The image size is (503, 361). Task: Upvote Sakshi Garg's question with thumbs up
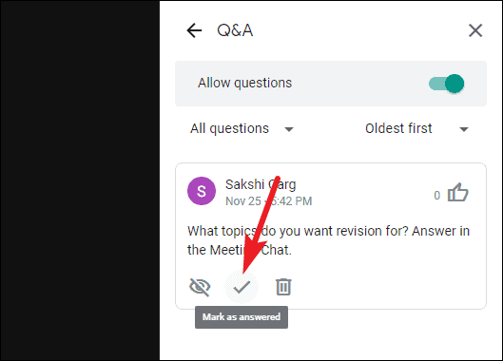[457, 193]
